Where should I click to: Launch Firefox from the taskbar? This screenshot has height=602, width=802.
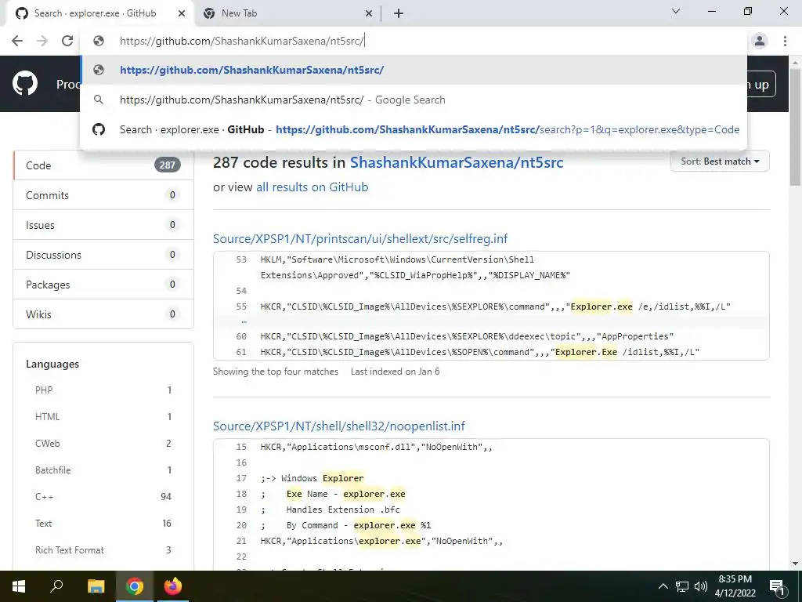coord(173,586)
